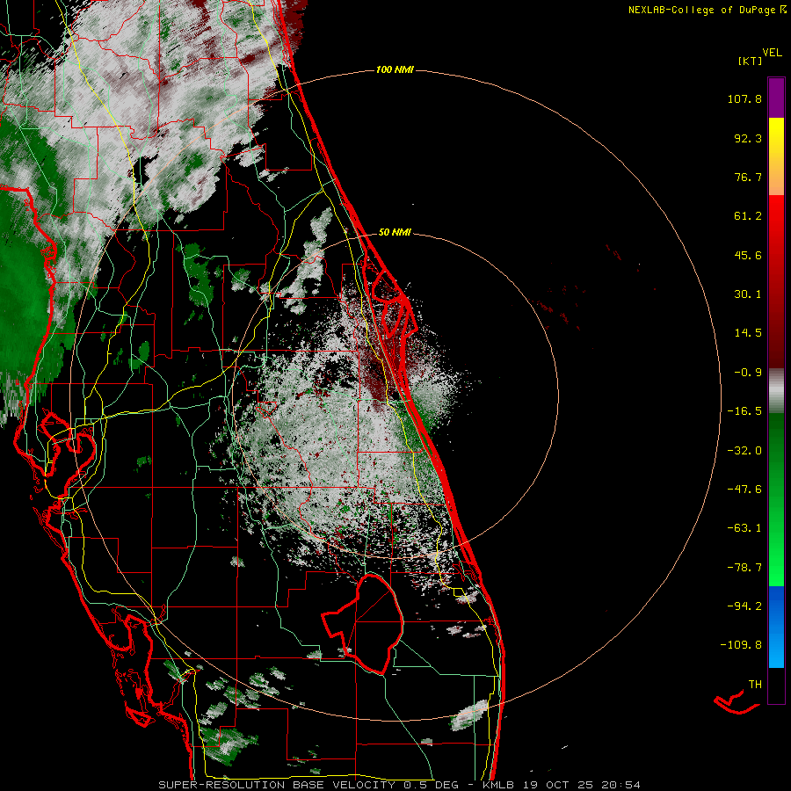The image size is (791, 791).
Task: Click the -16.5 velocity scale value
Action: (x=744, y=411)
